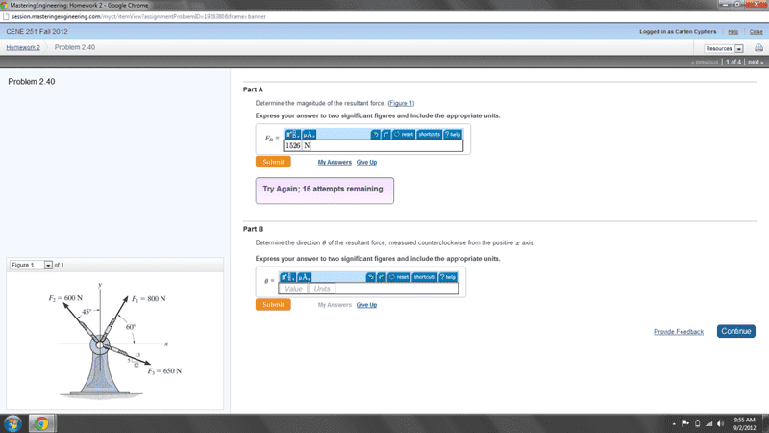Open the Figure 1 link in Part A
The height and width of the screenshot is (433, 769).
pos(401,103)
